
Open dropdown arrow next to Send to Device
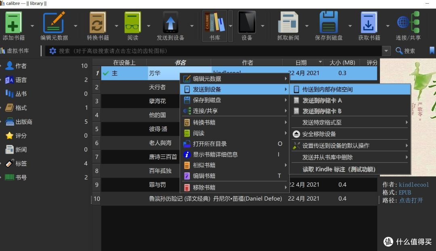[192, 26]
